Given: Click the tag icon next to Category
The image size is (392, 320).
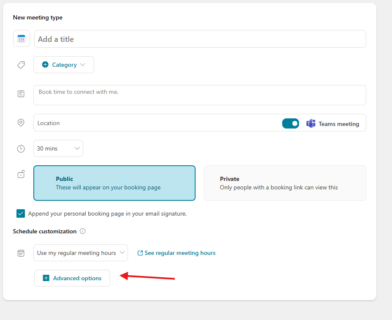Looking at the screenshot, I should pos(21,65).
